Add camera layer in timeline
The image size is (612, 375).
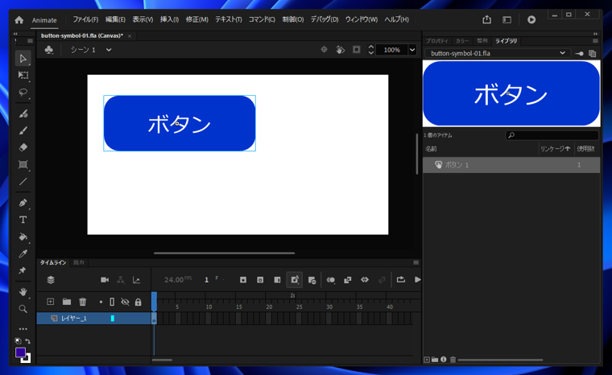pyautogui.click(x=105, y=280)
